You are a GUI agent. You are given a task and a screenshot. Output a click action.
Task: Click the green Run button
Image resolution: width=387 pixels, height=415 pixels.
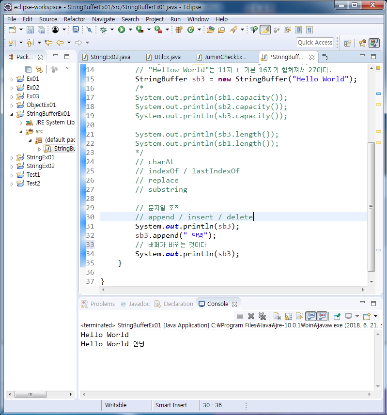pyautogui.click(x=122, y=30)
